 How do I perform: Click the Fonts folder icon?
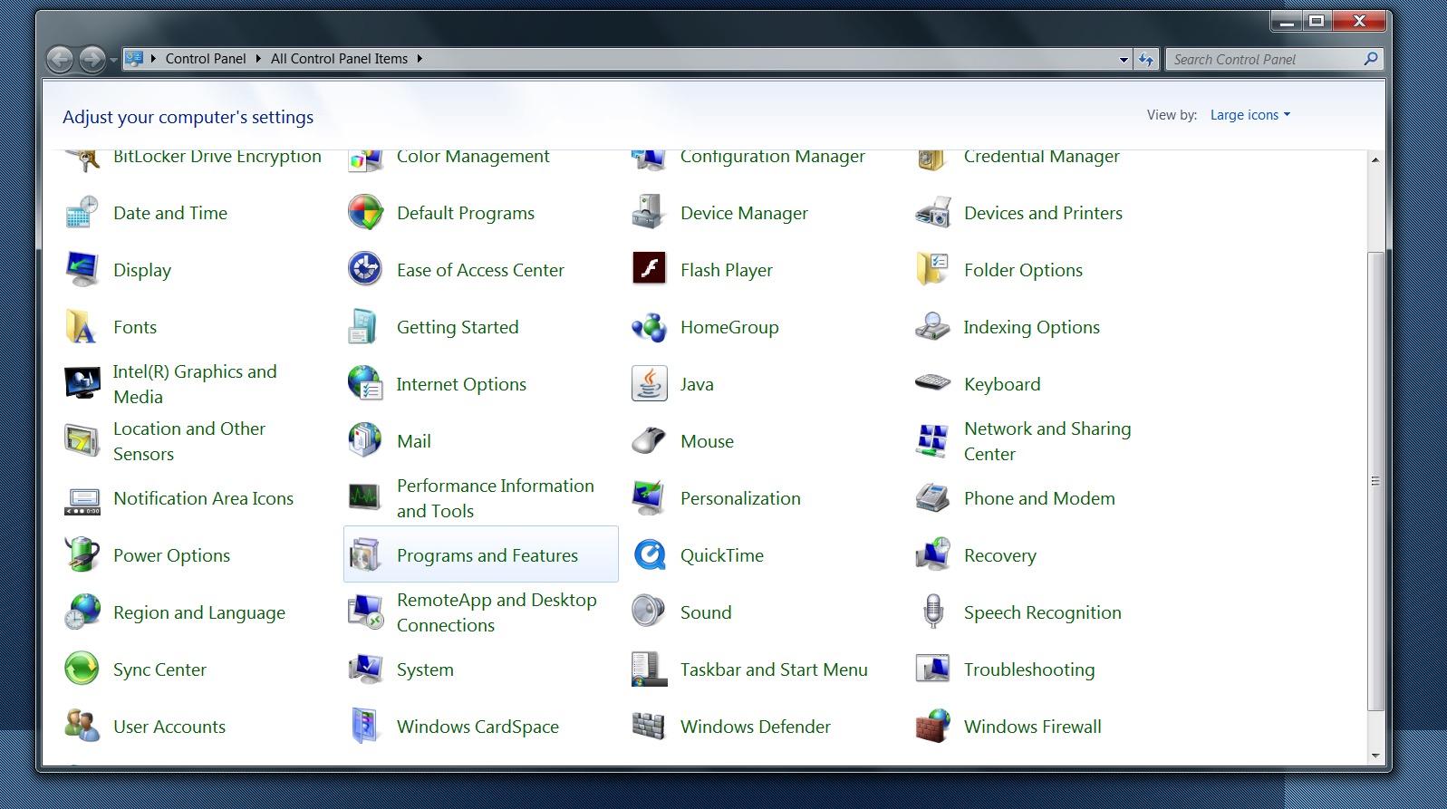point(82,327)
